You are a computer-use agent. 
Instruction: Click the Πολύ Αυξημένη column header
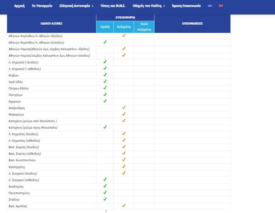coord(144,27)
